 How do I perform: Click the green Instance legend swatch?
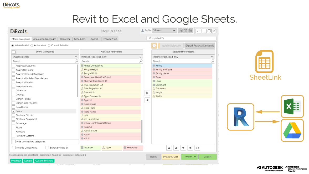click(x=90, y=148)
